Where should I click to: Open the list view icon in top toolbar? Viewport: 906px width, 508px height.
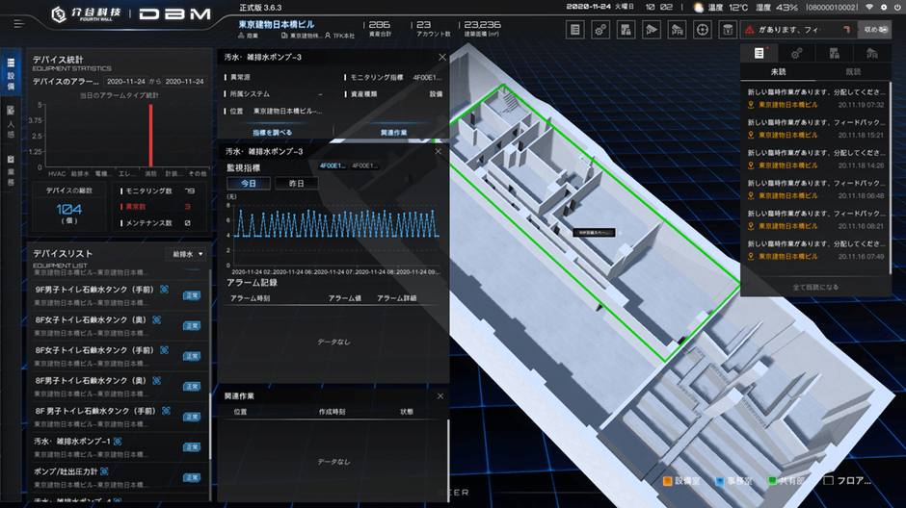tap(574, 29)
